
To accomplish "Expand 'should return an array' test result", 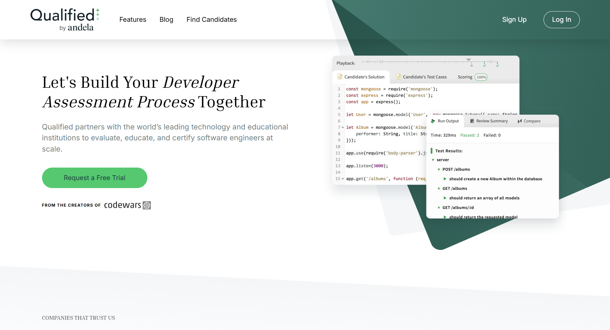I will tap(445, 198).
